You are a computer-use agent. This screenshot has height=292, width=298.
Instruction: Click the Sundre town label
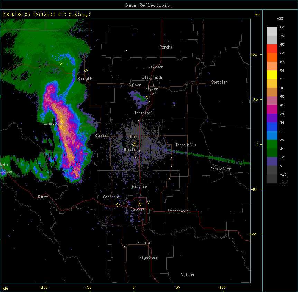pos(101,136)
